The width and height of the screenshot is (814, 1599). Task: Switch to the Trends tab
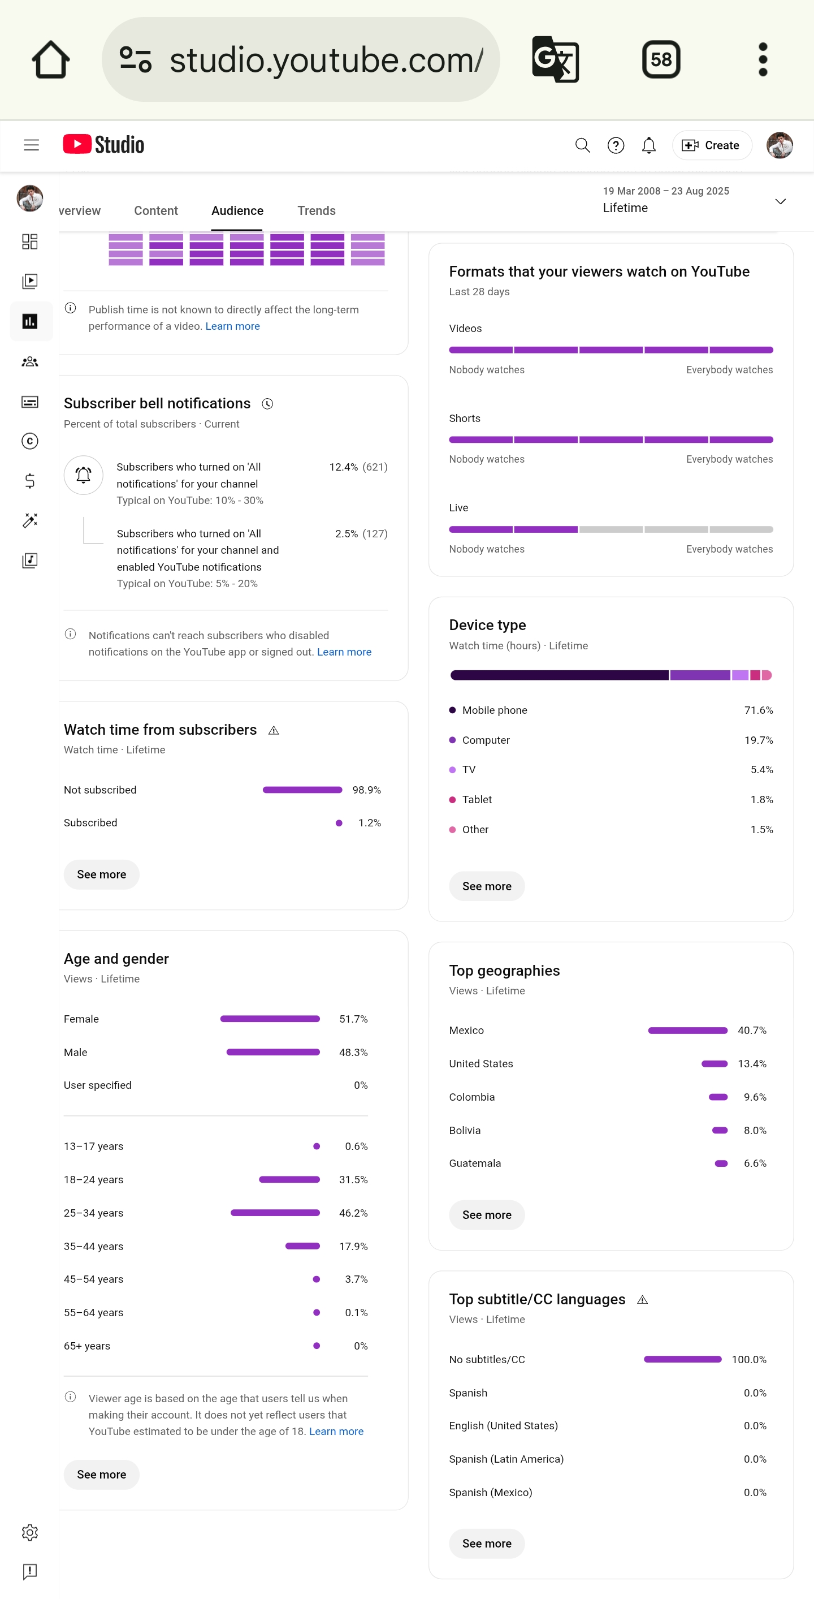pyautogui.click(x=317, y=210)
